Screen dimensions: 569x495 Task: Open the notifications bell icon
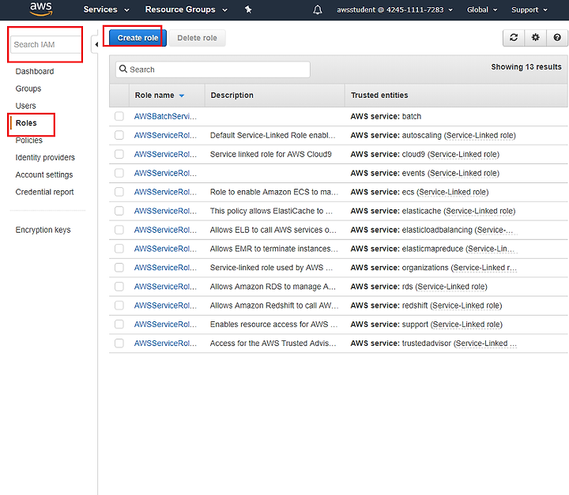318,9
